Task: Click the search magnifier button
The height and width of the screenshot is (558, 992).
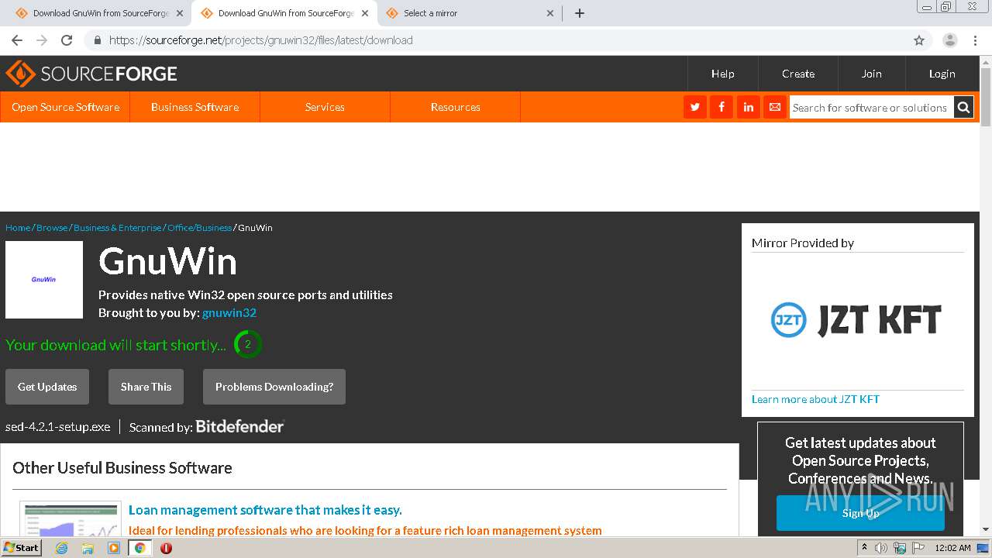Action: point(963,108)
